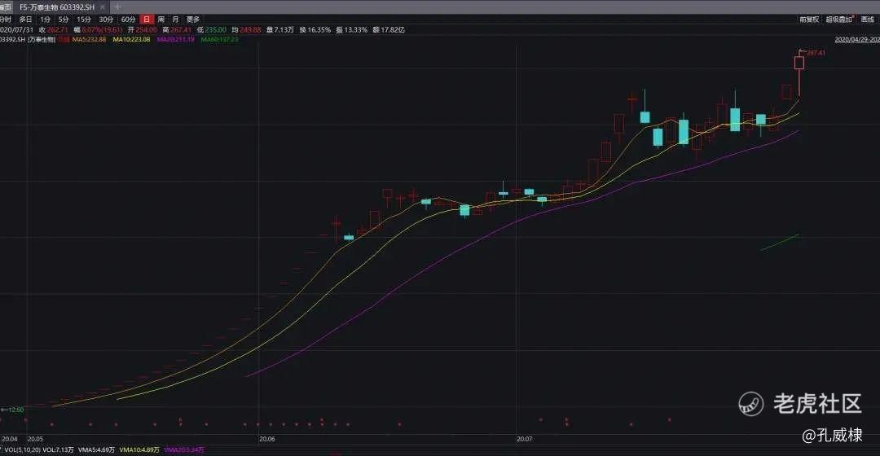Click the 额 17.82亿 turnover amount
880x456 pixels.
[x=389, y=30]
